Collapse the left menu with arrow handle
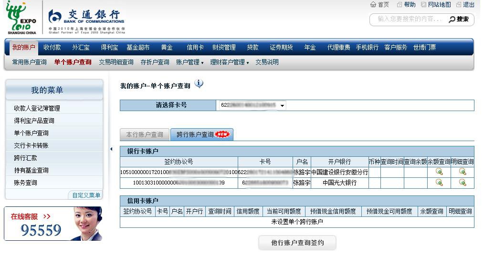 [111, 149]
